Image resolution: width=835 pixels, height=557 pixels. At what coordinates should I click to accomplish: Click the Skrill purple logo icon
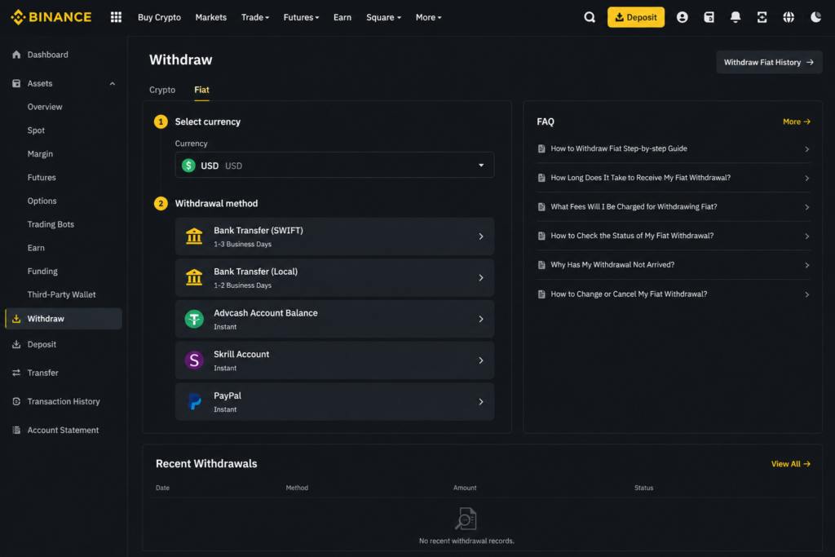[x=194, y=360]
